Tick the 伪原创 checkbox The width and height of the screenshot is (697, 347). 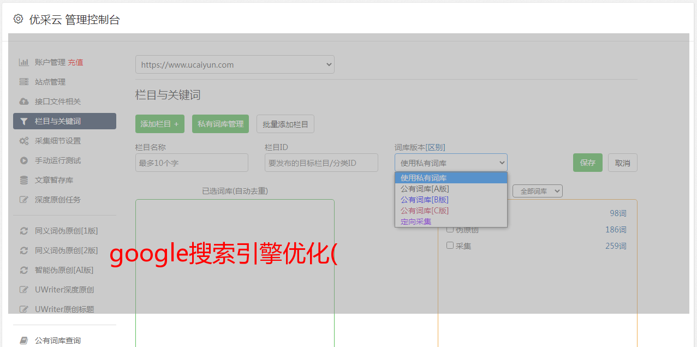450,229
